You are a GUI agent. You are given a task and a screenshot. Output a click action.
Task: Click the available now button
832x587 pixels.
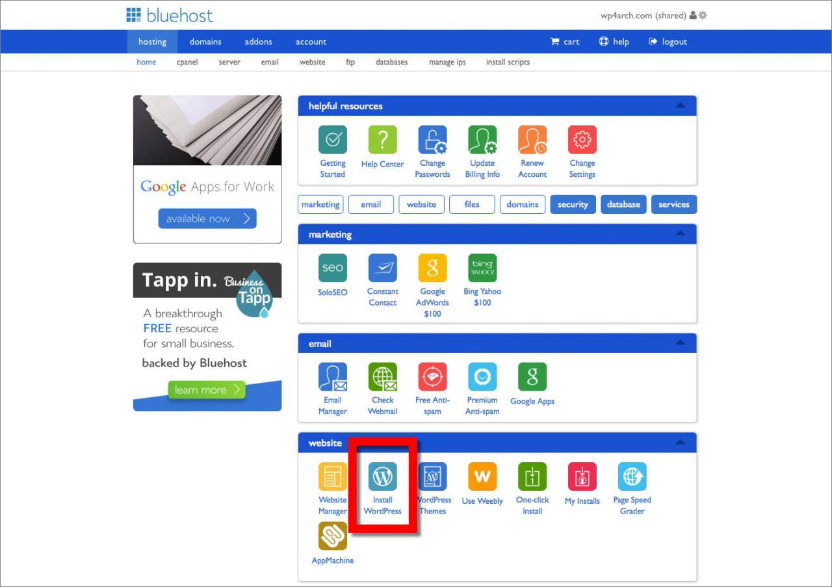click(x=207, y=218)
